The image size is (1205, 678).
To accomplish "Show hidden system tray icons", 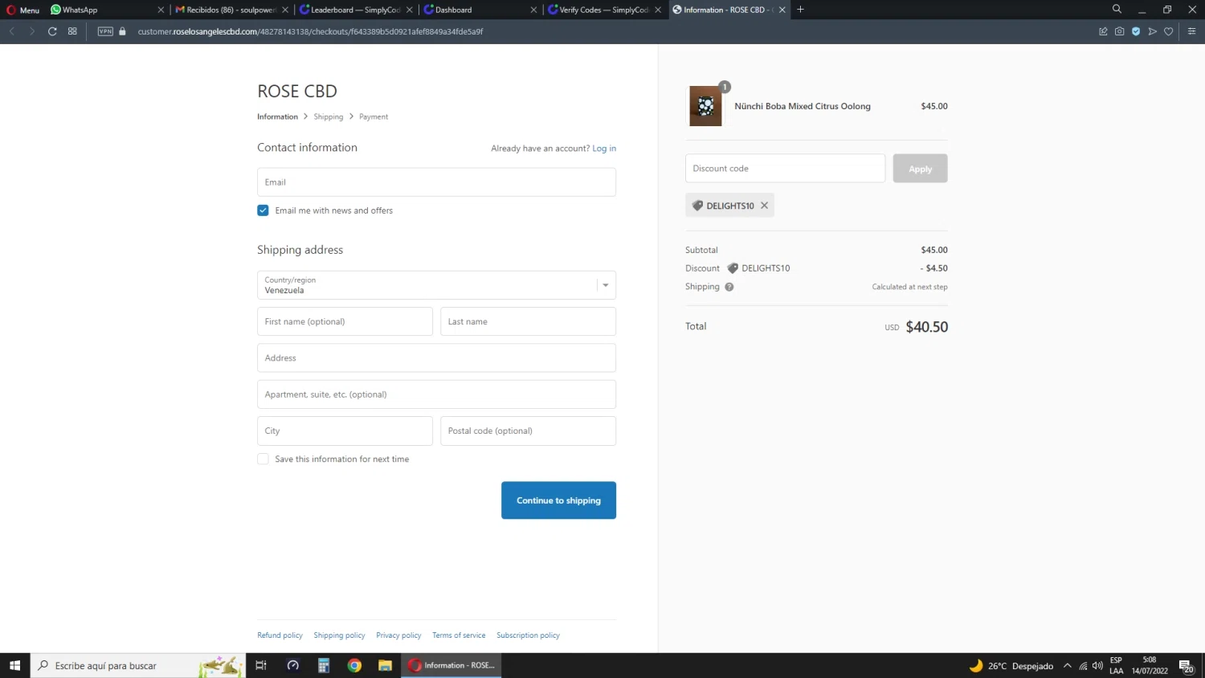I will tap(1067, 666).
